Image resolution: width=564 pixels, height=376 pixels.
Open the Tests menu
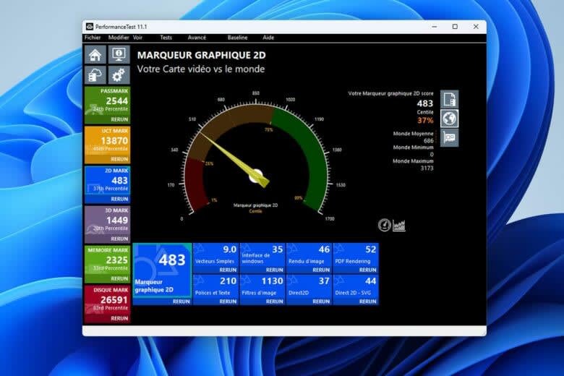[166, 38]
